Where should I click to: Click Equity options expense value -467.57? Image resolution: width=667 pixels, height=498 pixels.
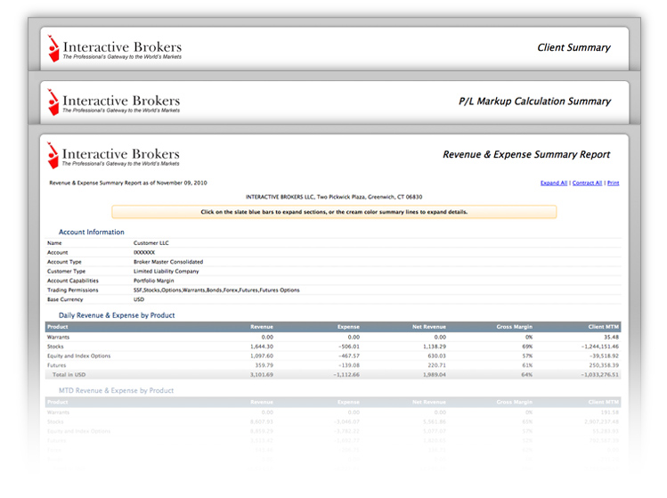[x=349, y=355]
